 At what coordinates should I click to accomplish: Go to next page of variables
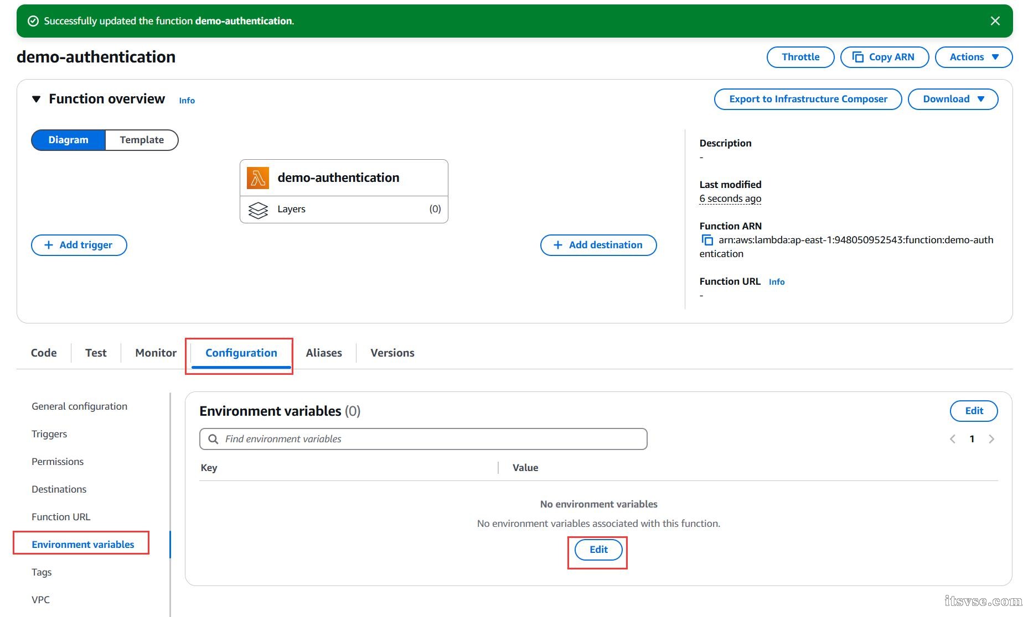click(991, 439)
